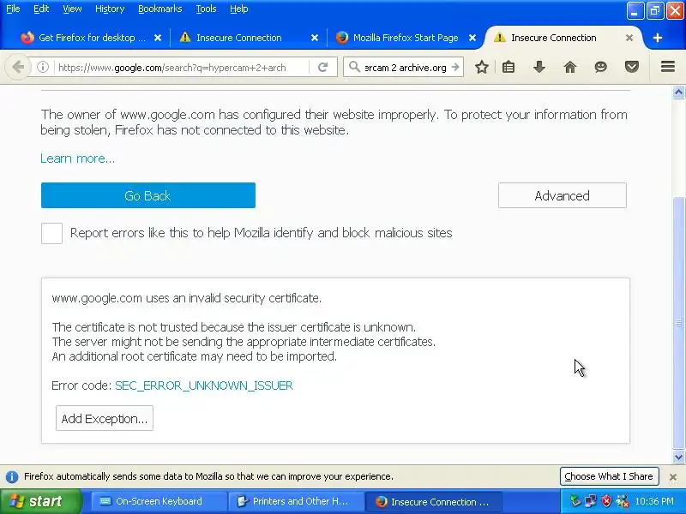Reload the page with the refresh icon
This screenshot has width=686, height=514.
(323, 68)
